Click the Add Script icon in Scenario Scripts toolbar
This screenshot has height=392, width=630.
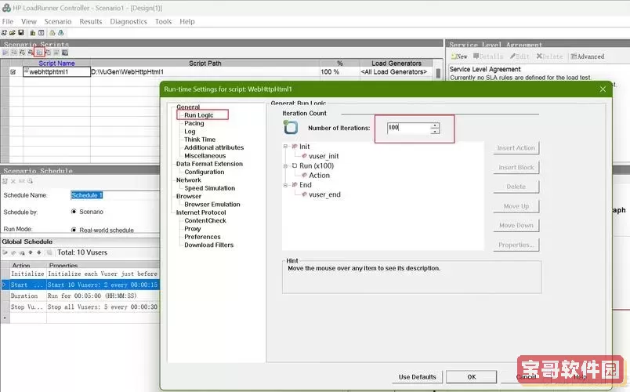(x=22, y=53)
